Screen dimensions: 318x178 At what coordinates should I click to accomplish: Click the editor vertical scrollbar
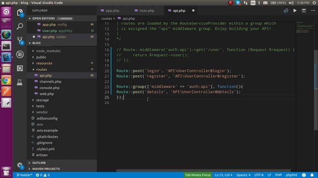point(316,90)
